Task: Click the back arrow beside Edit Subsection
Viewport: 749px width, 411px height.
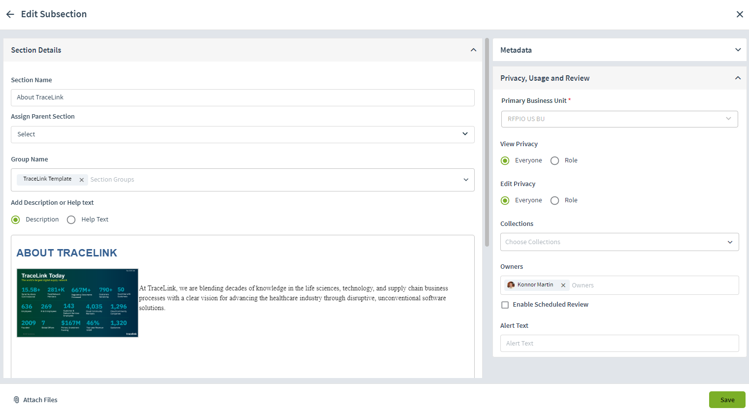Action: pos(10,14)
